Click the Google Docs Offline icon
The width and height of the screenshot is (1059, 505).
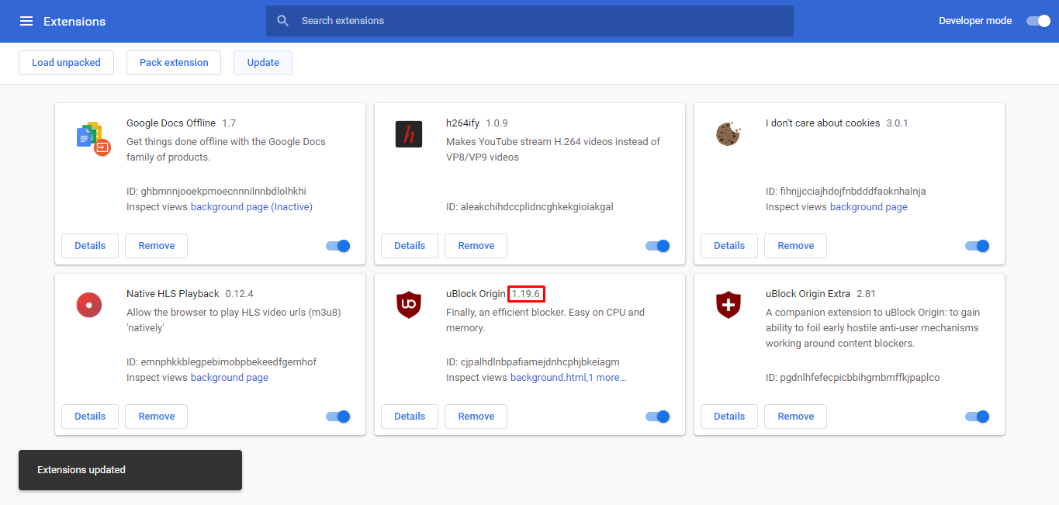click(x=93, y=138)
